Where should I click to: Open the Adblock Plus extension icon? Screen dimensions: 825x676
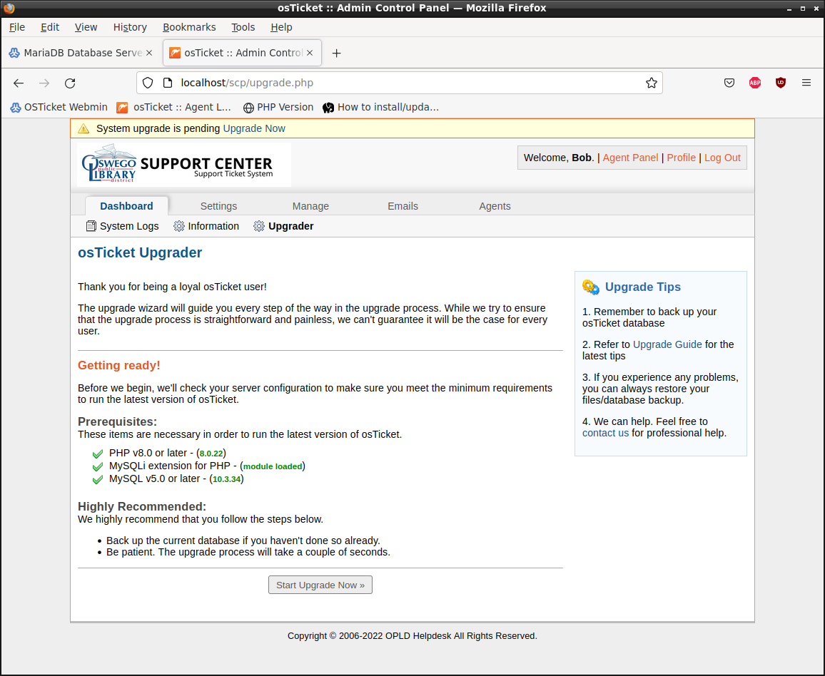tap(755, 83)
